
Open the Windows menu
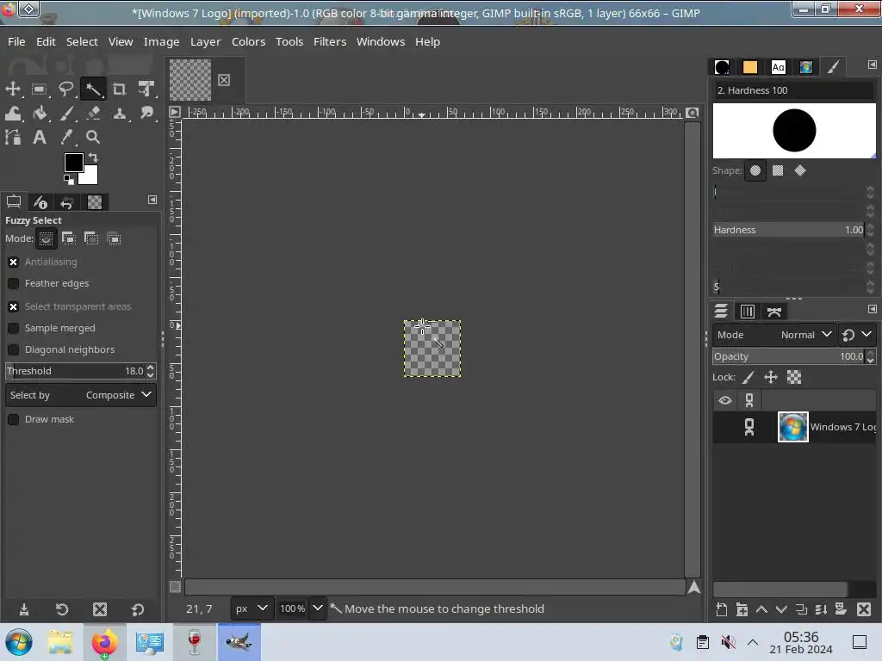(x=381, y=41)
